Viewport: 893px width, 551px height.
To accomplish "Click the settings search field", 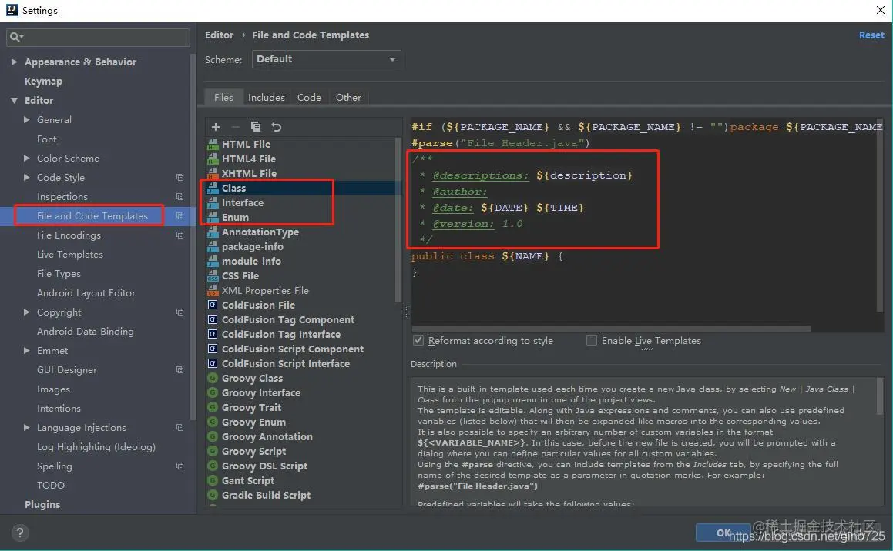I will [x=98, y=37].
